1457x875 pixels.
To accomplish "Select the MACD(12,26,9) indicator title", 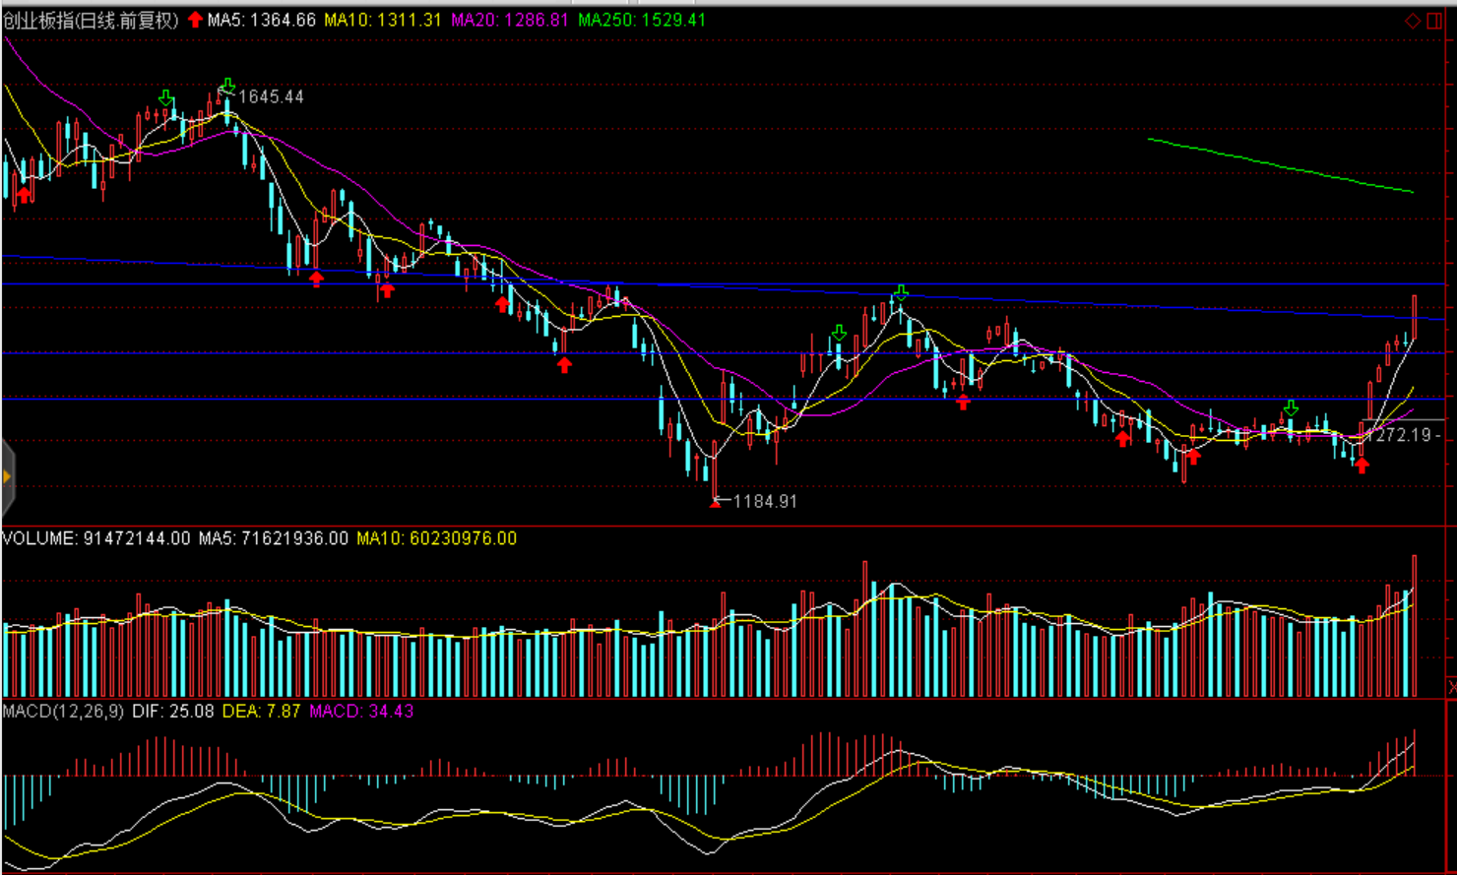I will tap(63, 711).
